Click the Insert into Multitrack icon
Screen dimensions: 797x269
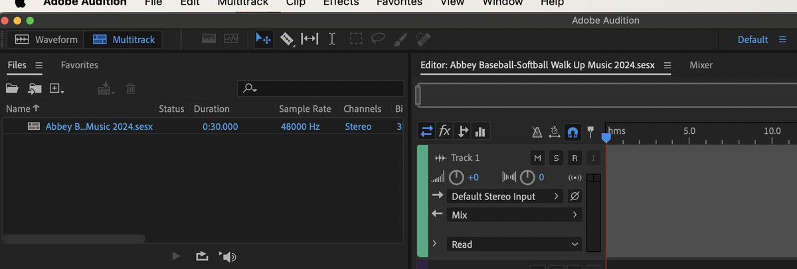point(106,88)
